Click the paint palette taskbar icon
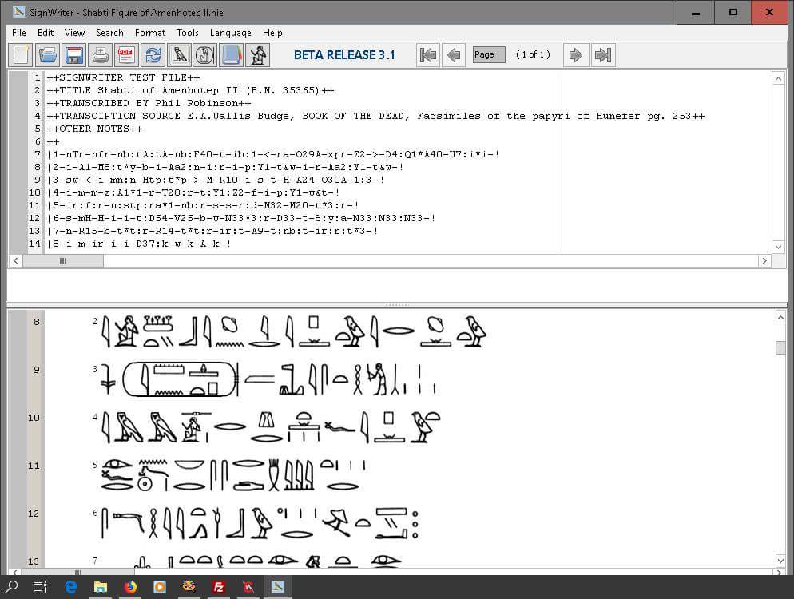794x599 pixels. coord(189,586)
